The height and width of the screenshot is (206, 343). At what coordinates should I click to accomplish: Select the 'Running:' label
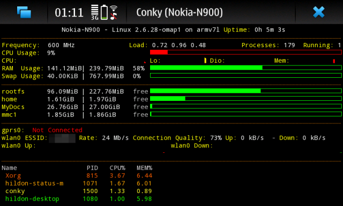coord(318,45)
